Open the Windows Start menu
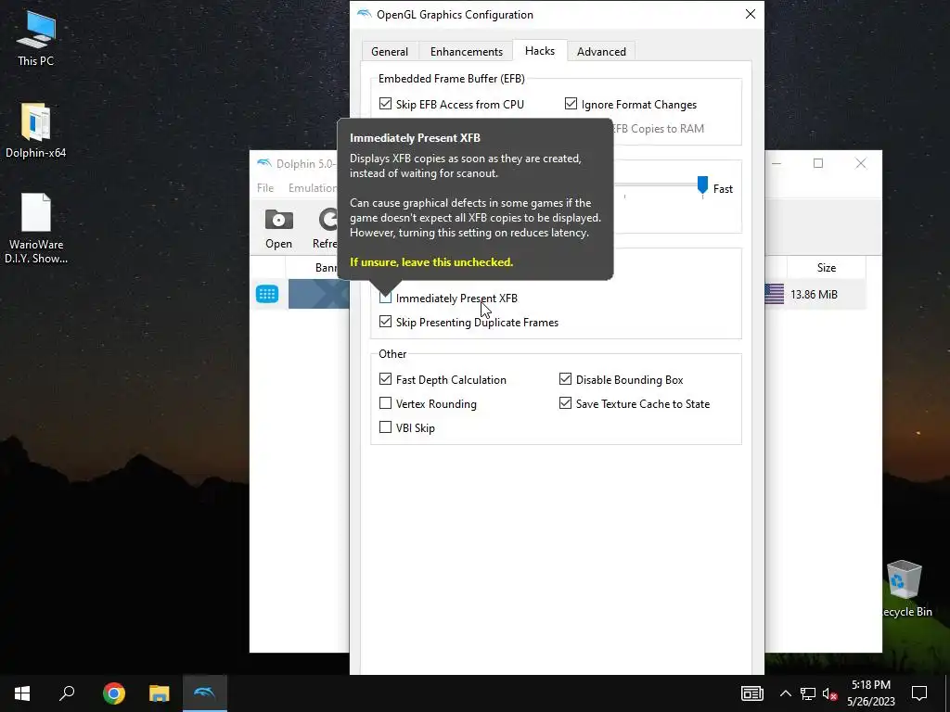The image size is (950, 712). 22,693
